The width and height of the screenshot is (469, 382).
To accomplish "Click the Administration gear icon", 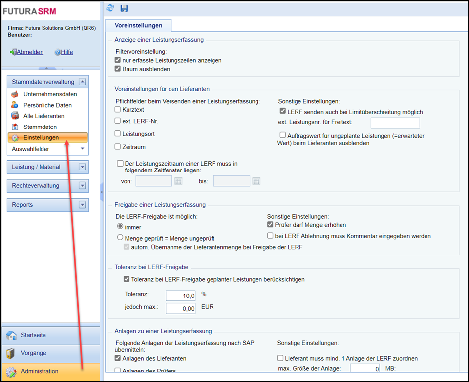I will coord(11,371).
